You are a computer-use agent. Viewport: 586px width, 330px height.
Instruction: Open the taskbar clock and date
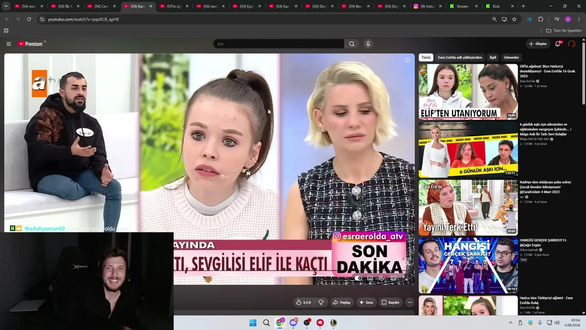[572, 323]
